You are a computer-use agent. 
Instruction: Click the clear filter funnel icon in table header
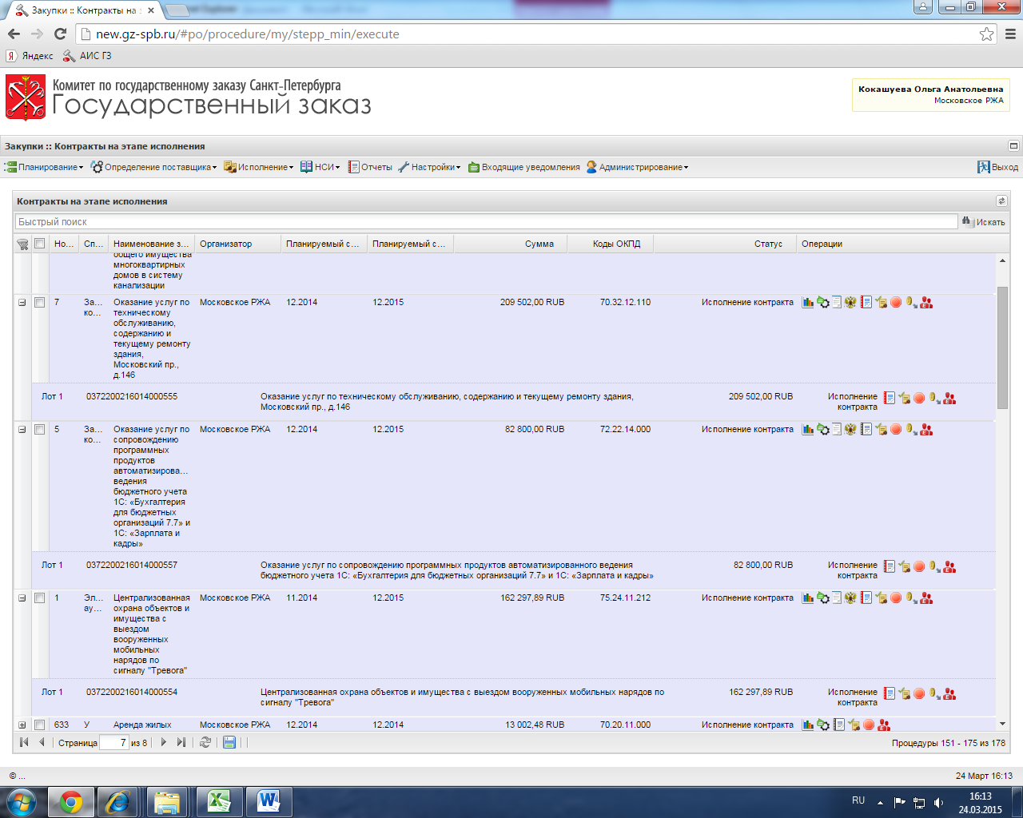[22, 244]
